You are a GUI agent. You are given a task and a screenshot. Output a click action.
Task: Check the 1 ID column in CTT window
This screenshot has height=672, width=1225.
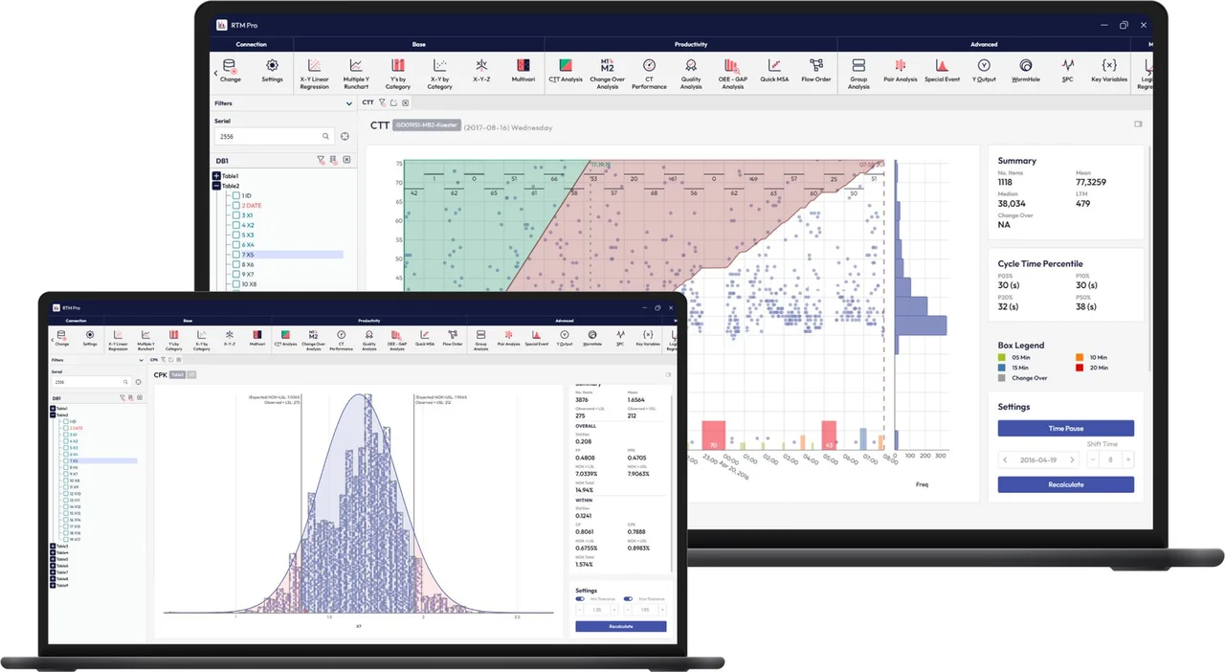click(234, 195)
